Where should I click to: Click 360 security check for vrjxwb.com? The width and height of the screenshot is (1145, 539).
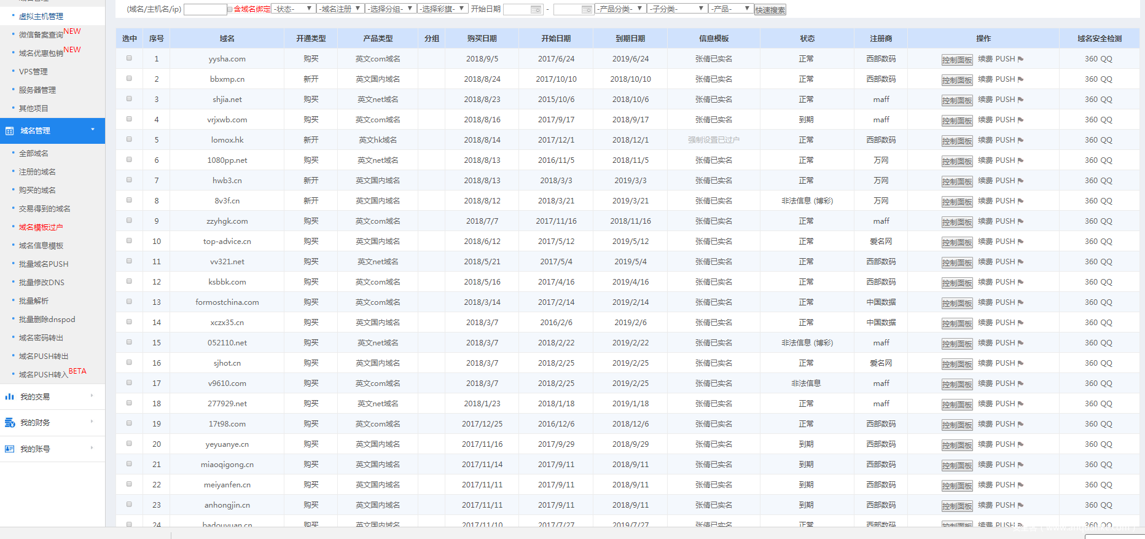click(1091, 120)
